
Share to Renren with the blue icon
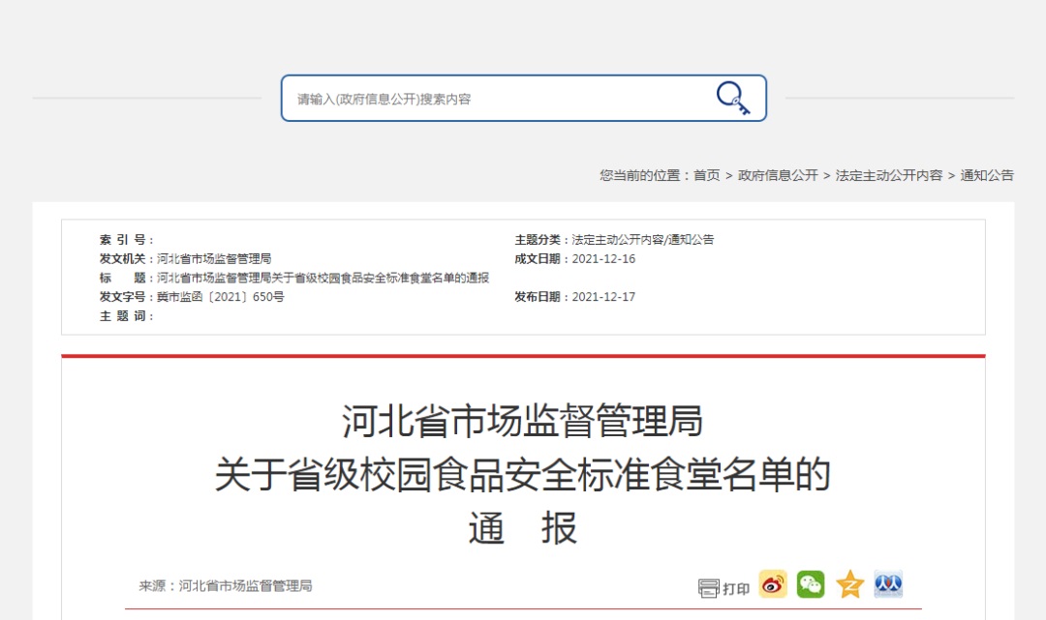[x=888, y=585]
